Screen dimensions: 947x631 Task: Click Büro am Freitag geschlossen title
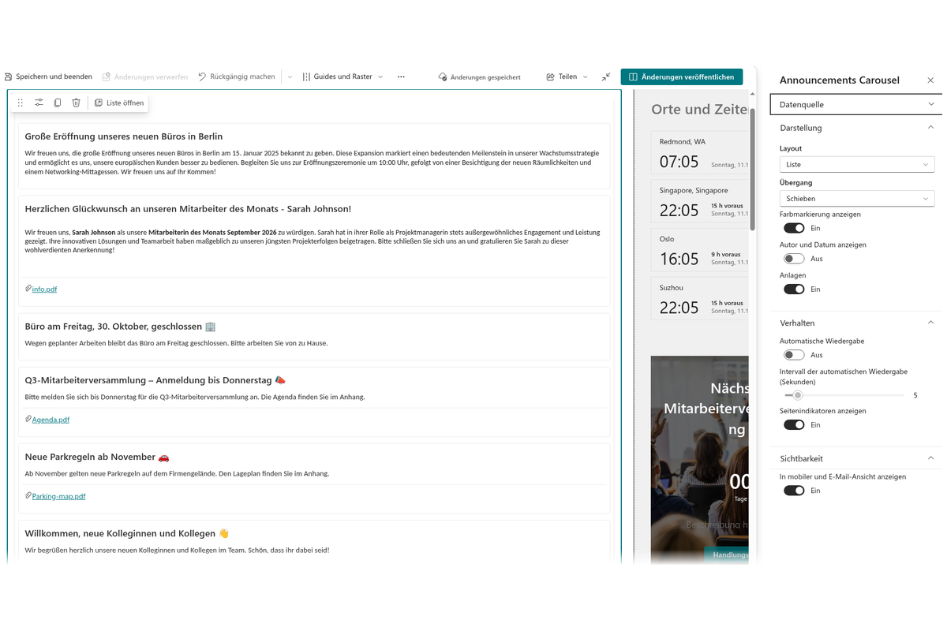[x=120, y=327]
